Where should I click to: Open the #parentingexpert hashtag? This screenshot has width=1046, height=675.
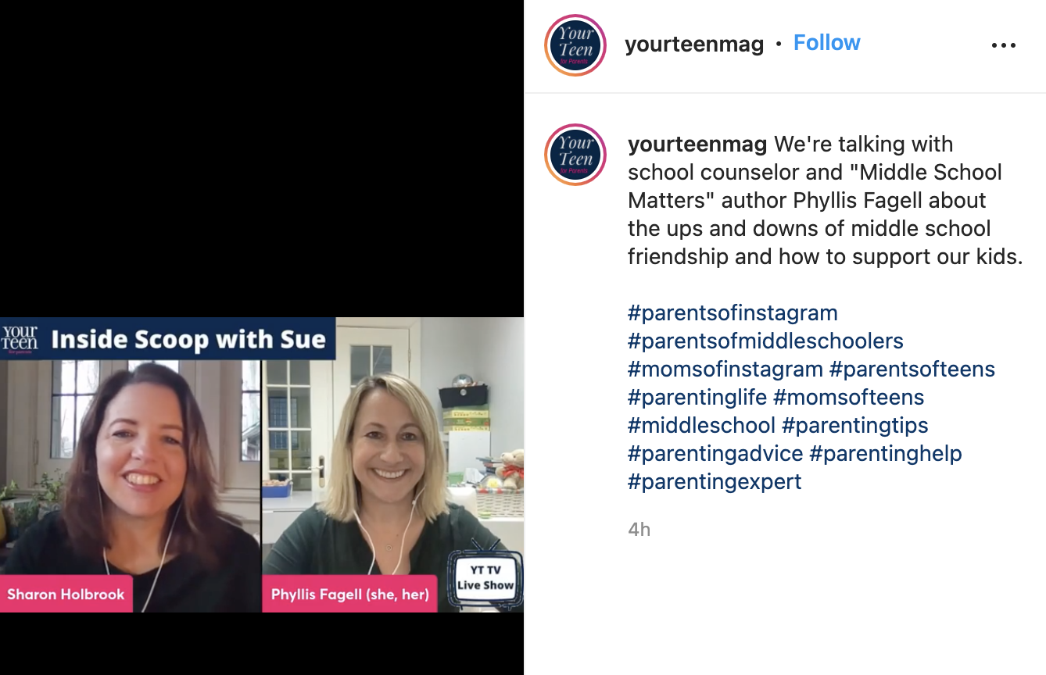(715, 482)
